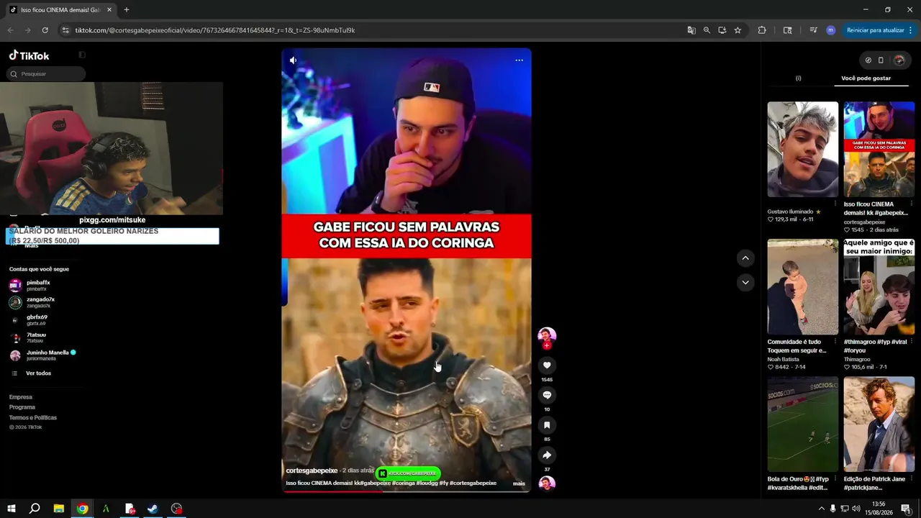Collapse the TikTok sidebar with the panel icon
Image resolution: width=921 pixels, height=518 pixels.
82,55
